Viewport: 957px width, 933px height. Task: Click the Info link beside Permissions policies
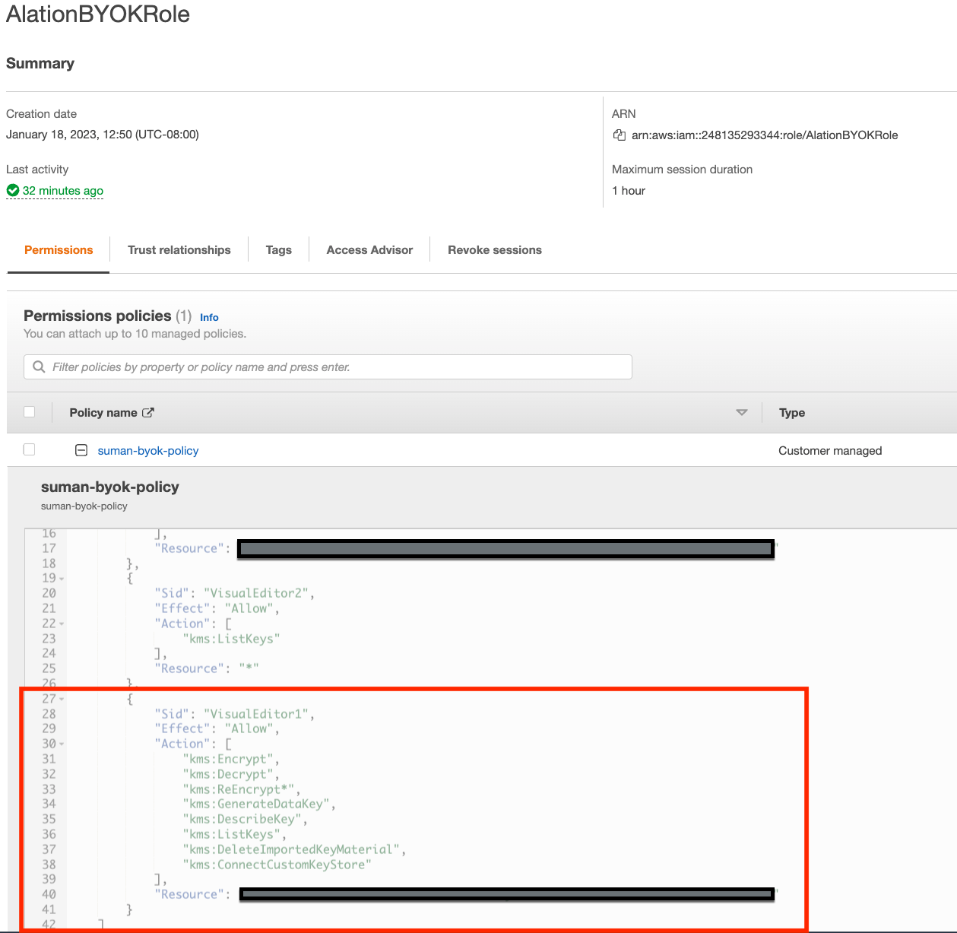pos(209,317)
